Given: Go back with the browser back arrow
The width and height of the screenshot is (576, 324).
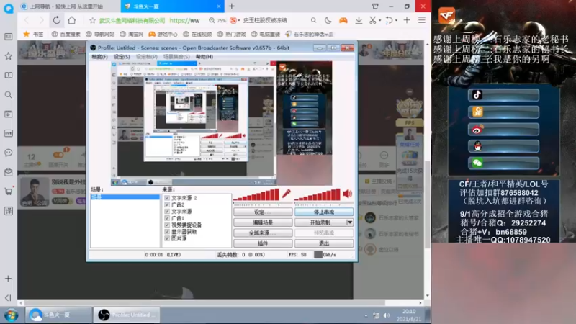Looking at the screenshot, I should point(27,20).
